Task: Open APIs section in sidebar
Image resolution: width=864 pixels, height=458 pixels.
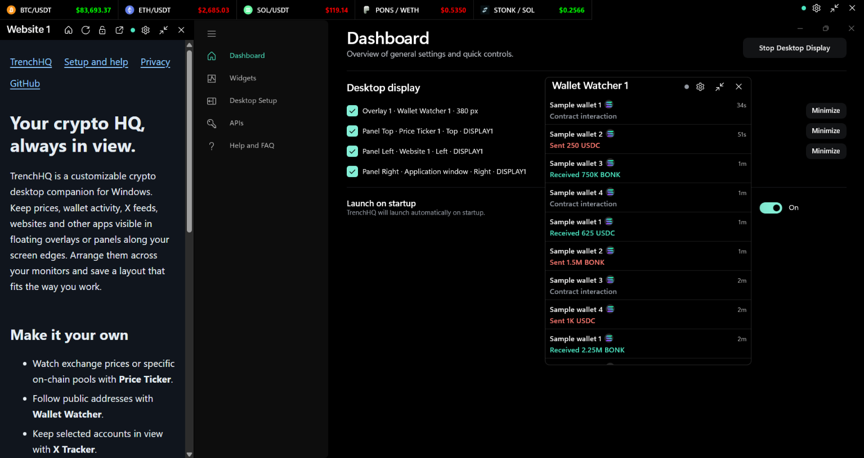Action: [x=236, y=123]
